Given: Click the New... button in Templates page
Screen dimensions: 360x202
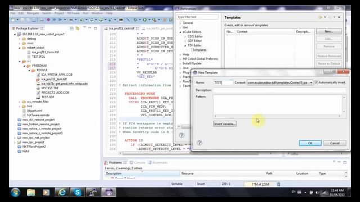Looking at the screenshot, I should [x=328, y=31].
